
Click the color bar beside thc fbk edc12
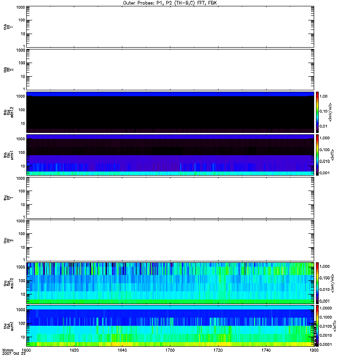(318, 283)
